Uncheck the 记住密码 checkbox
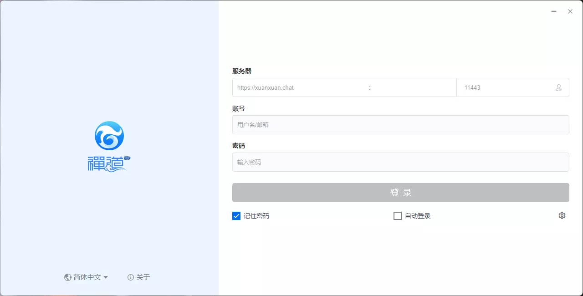This screenshot has height=296, width=583. tap(236, 216)
